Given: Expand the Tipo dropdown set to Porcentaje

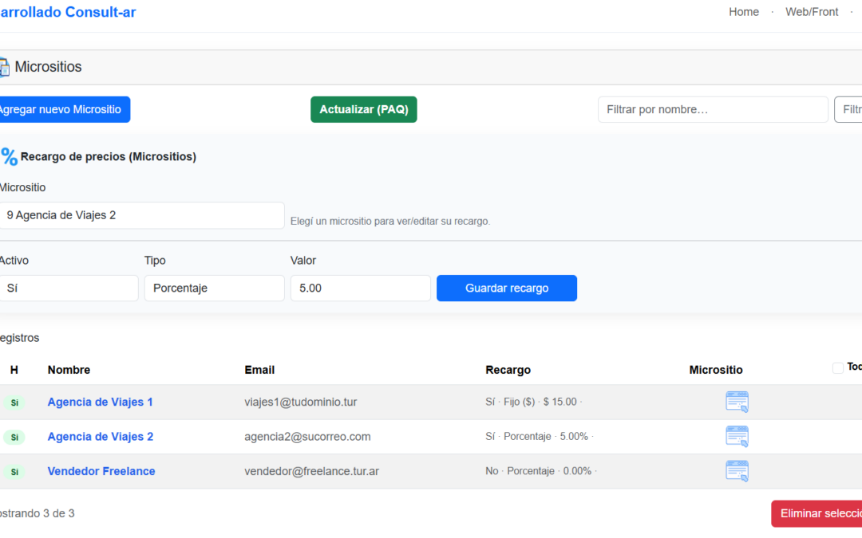Looking at the screenshot, I should (214, 289).
